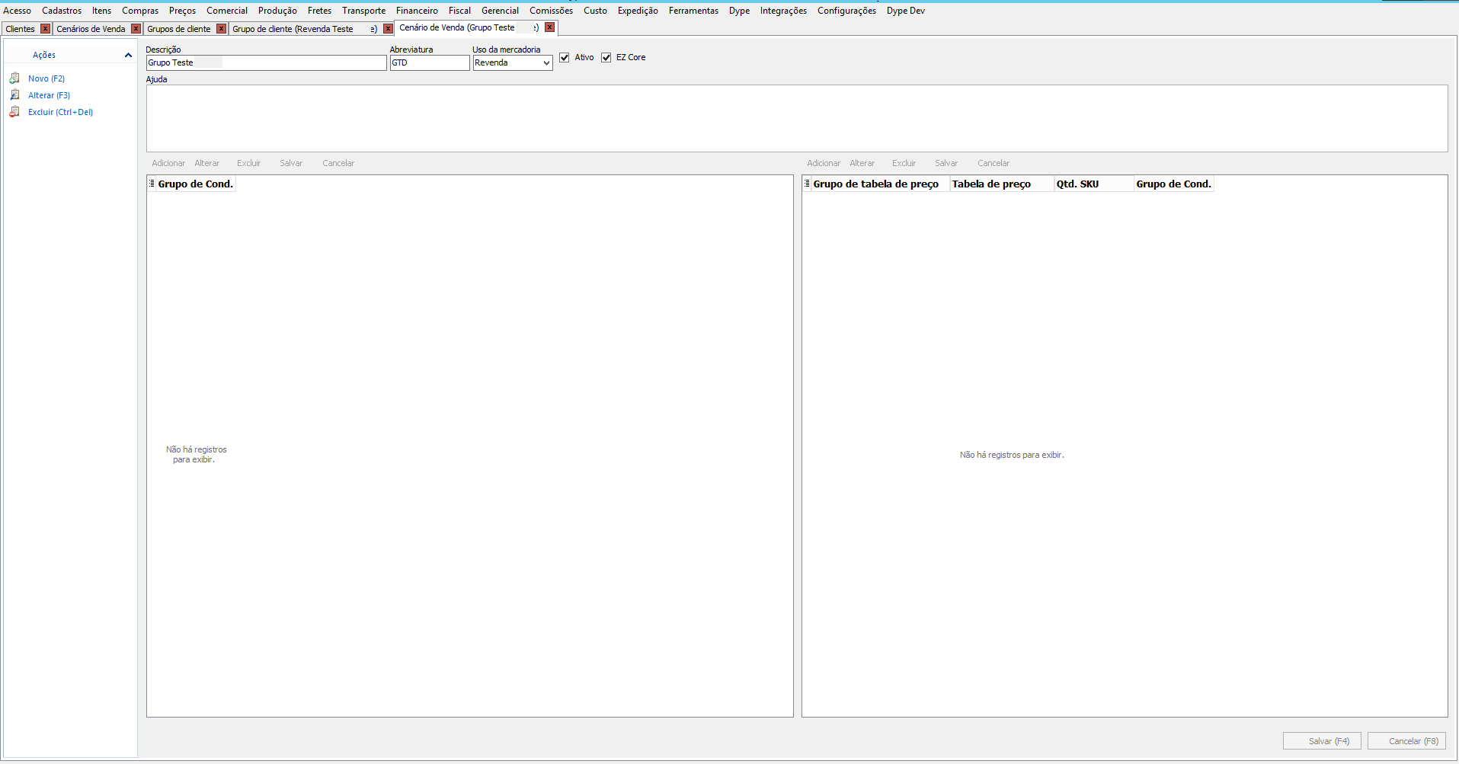Click the Ajuda text area
Image resolution: width=1459 pixels, height=764 pixels.
(797, 118)
